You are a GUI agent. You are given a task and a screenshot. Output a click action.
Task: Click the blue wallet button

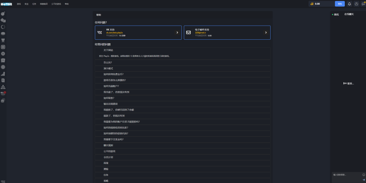click(x=340, y=4)
